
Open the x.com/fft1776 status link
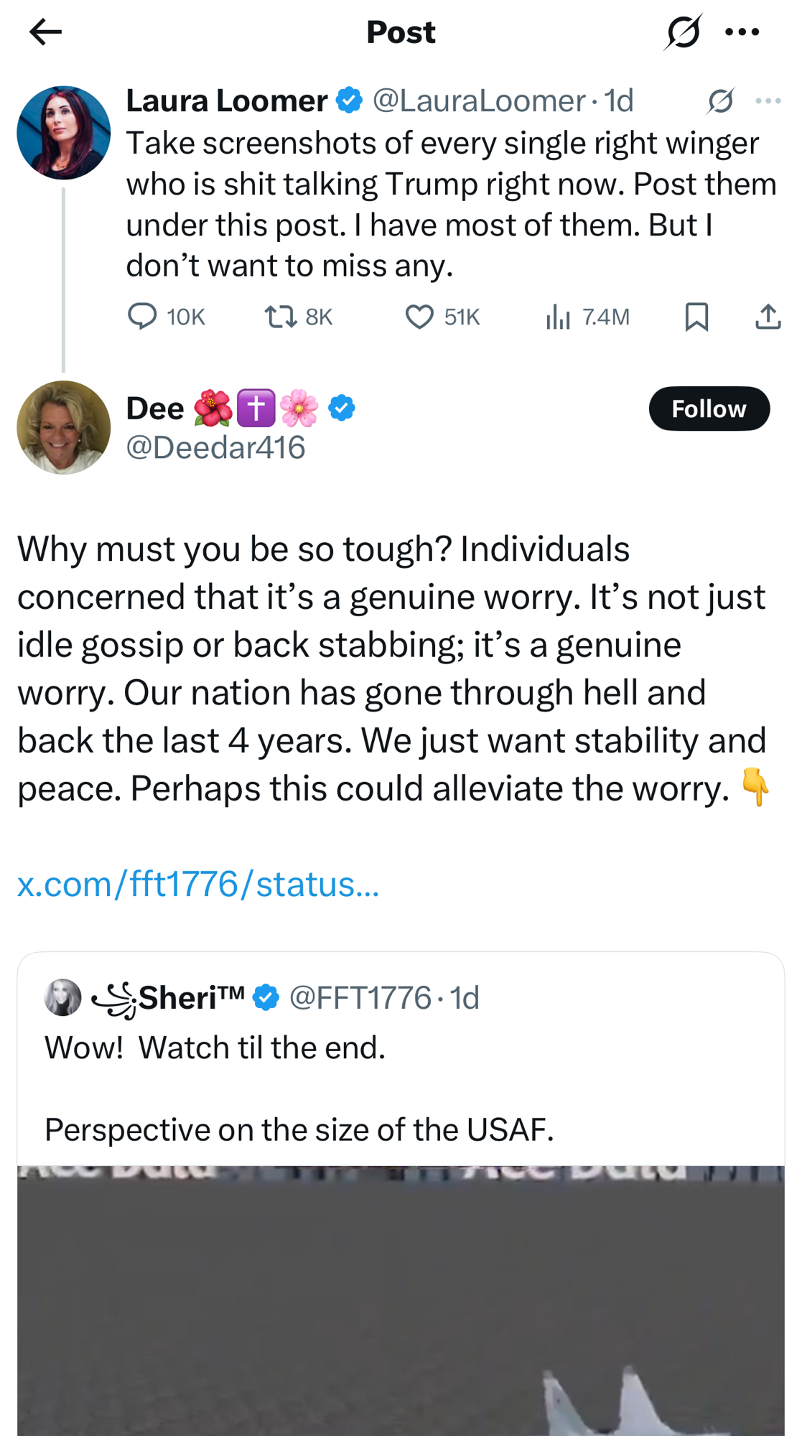[x=198, y=884]
